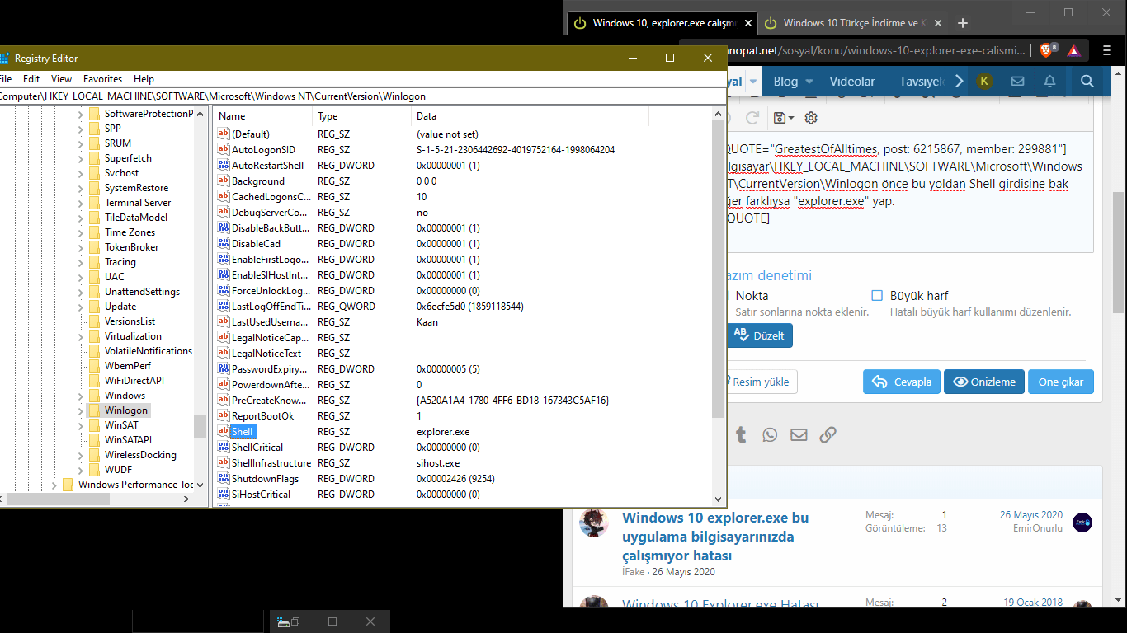Expand the Svchost key in the tree

pos(81,173)
